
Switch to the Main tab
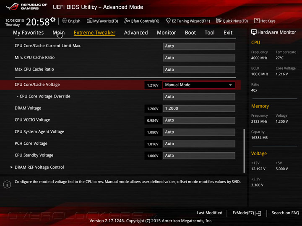pos(59,33)
